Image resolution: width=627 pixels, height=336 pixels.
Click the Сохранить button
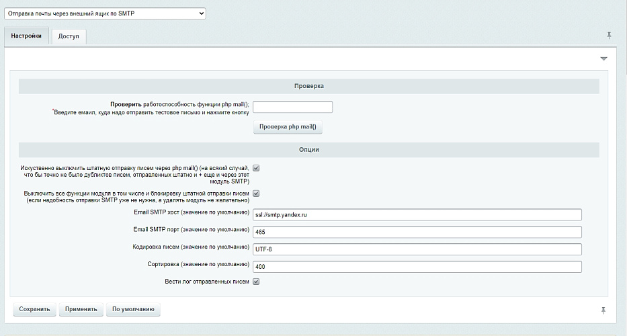(34, 310)
